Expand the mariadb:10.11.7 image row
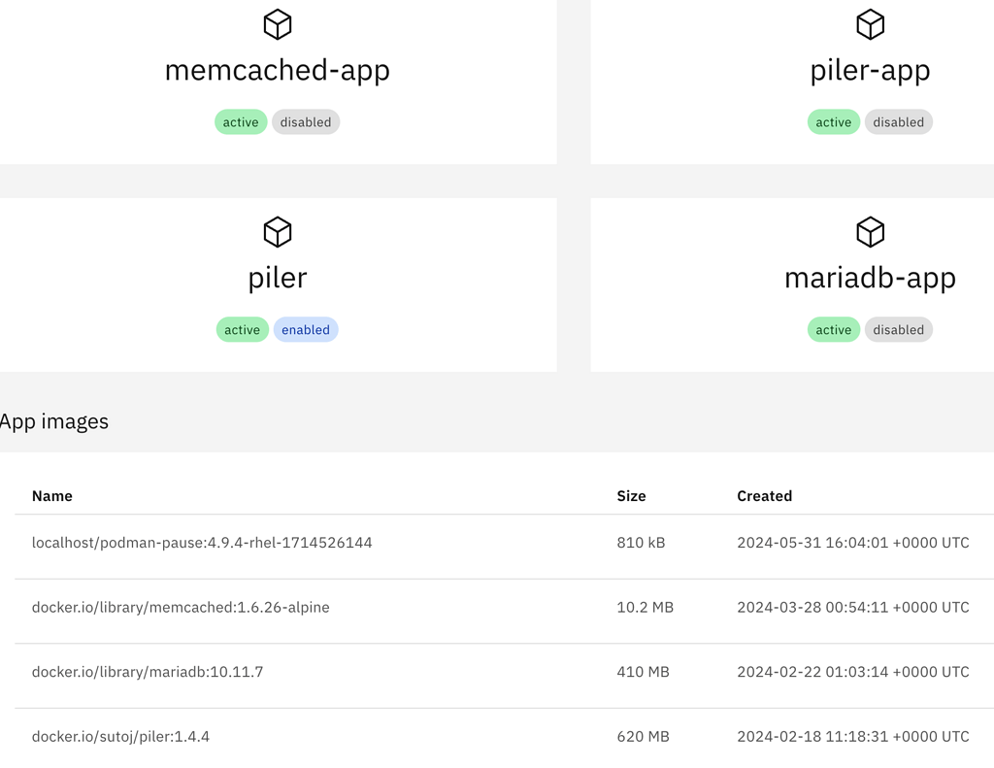 click(147, 672)
